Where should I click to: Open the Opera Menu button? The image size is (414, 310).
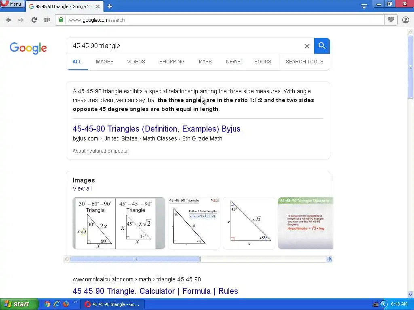(x=12, y=4)
